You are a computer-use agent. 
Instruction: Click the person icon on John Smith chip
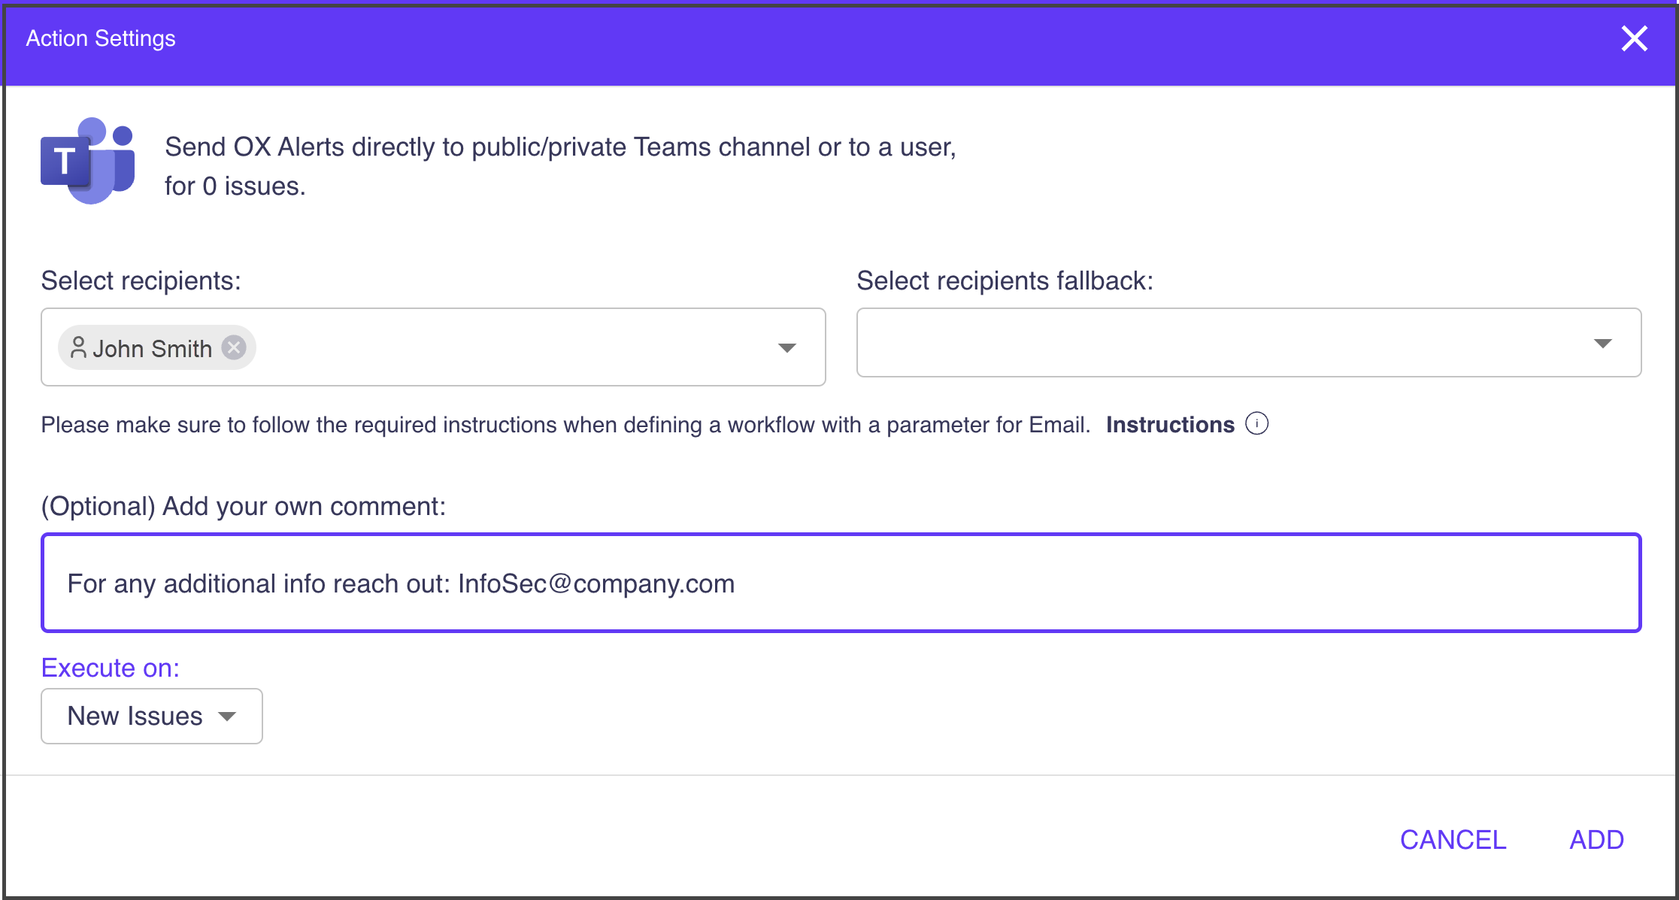(x=78, y=348)
